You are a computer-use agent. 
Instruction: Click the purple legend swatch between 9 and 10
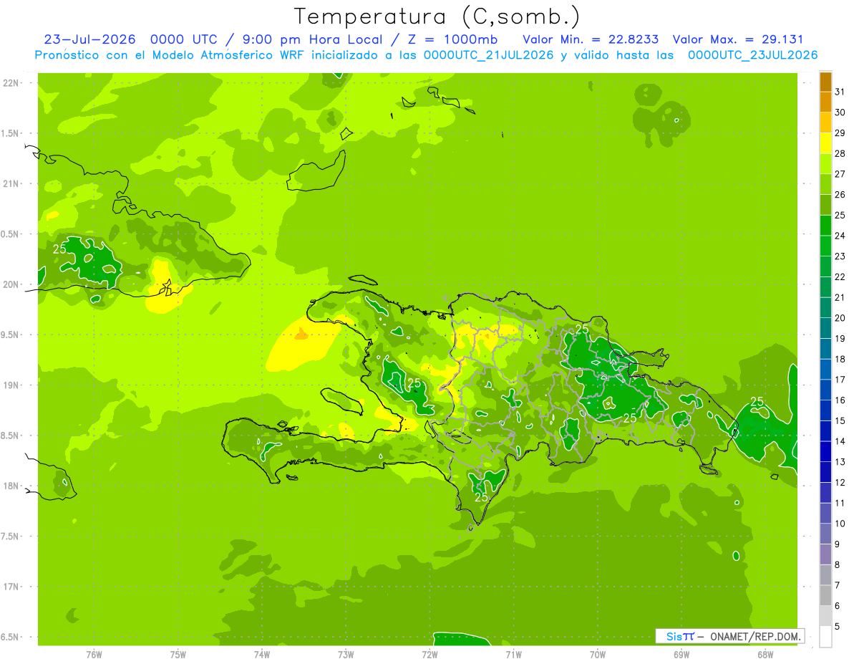825,534
